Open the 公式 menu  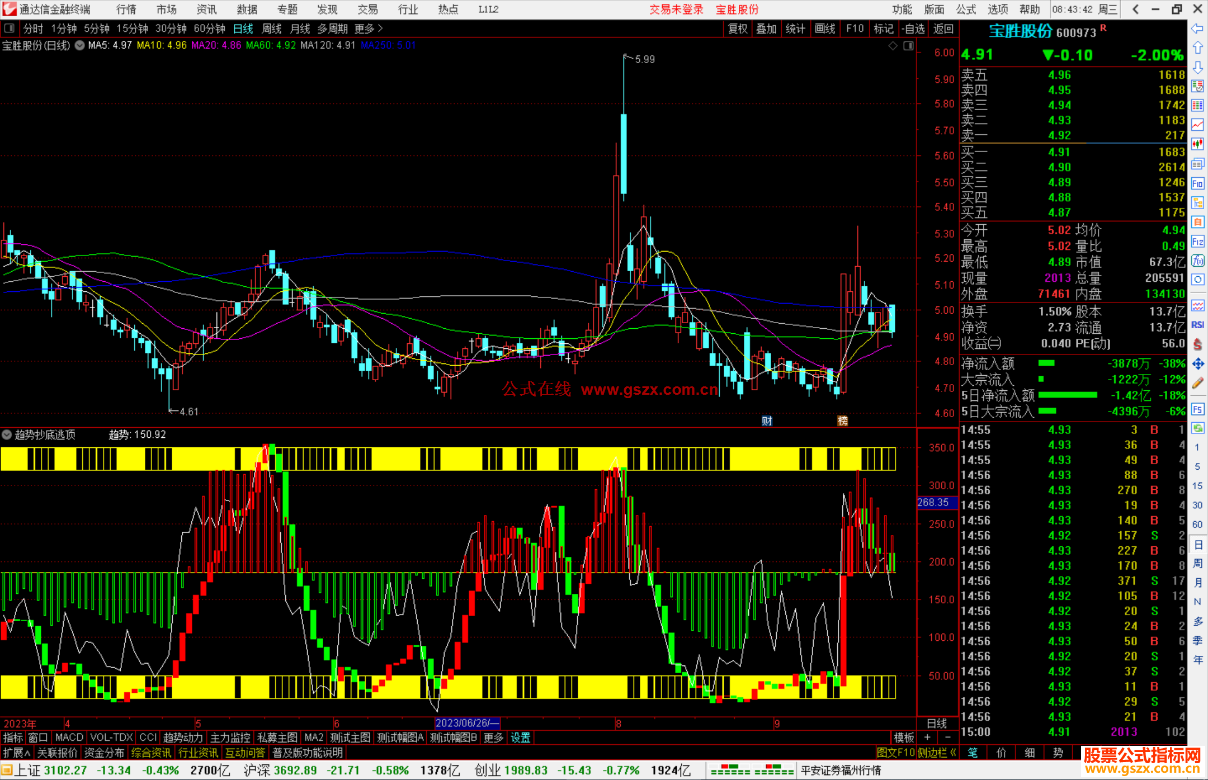[x=966, y=10]
